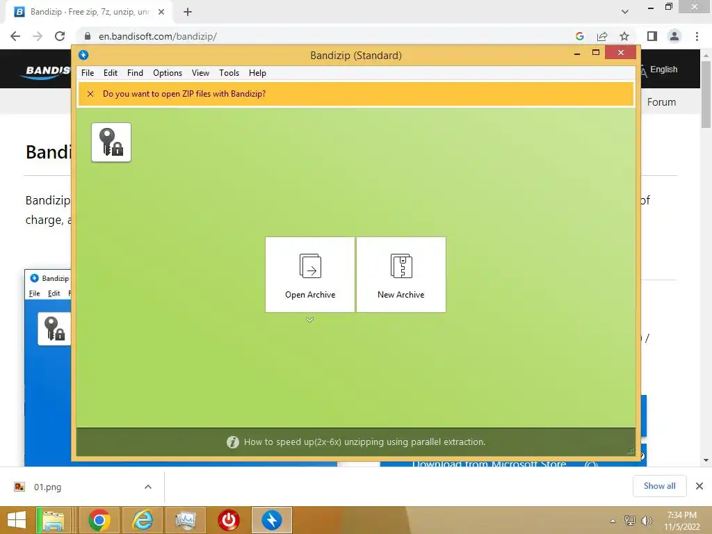Click the New Archive tile
712x534 pixels.
(401, 274)
